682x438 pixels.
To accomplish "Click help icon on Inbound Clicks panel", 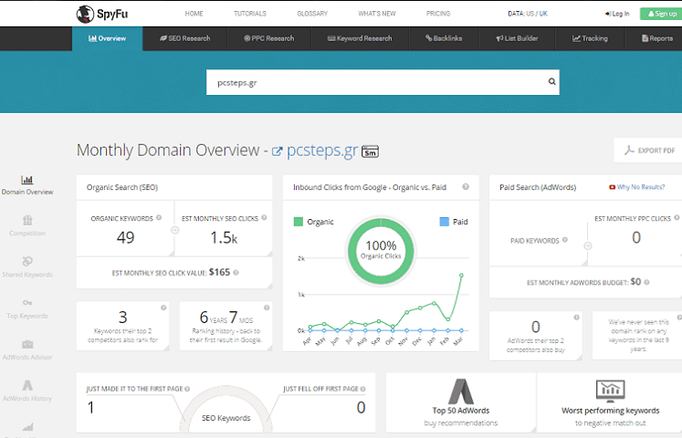I will pos(466,187).
